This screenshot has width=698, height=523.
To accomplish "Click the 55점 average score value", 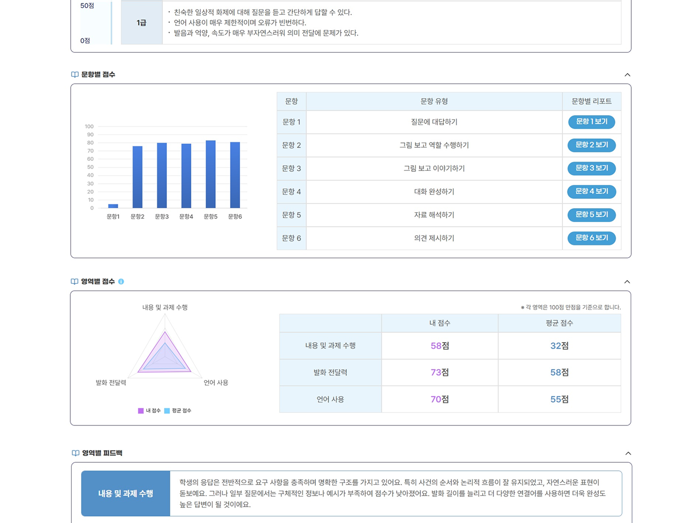I will pos(559,399).
